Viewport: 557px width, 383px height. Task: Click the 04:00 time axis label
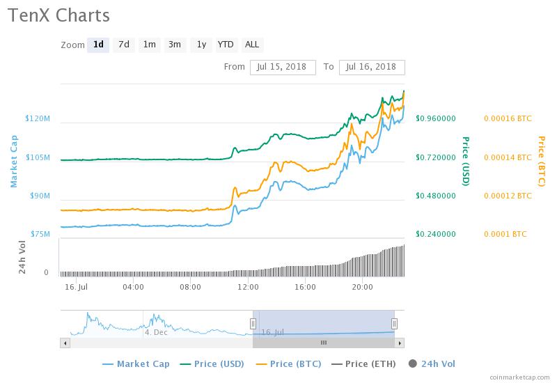click(x=133, y=287)
